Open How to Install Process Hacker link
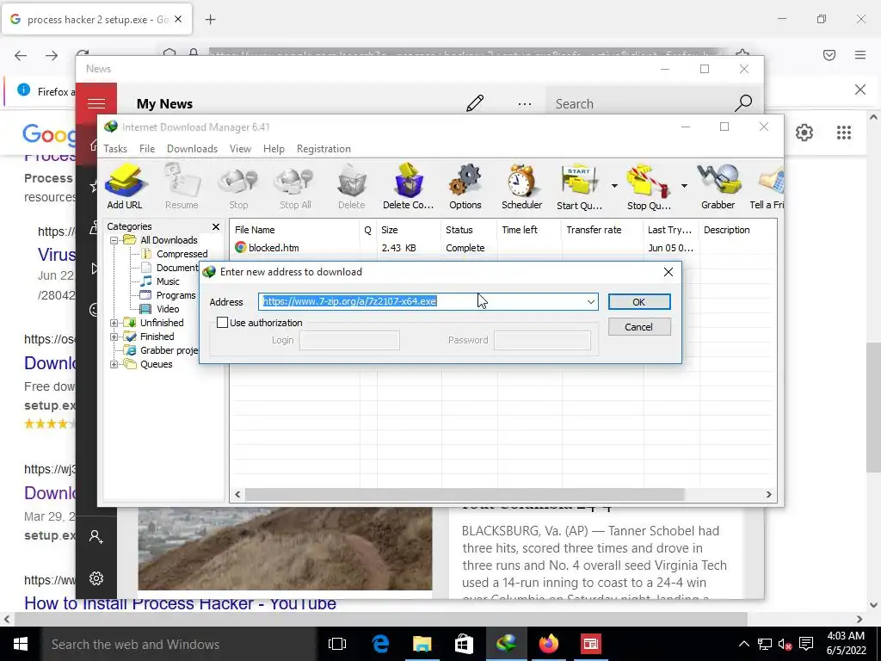881x661 pixels. (x=180, y=603)
